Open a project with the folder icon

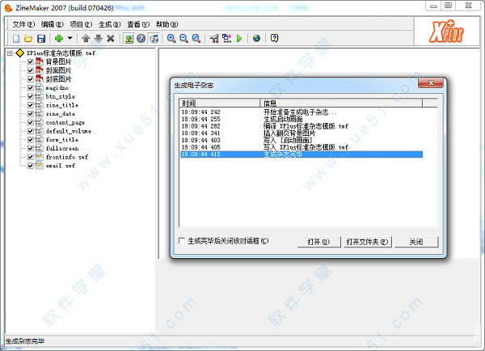[x=28, y=38]
